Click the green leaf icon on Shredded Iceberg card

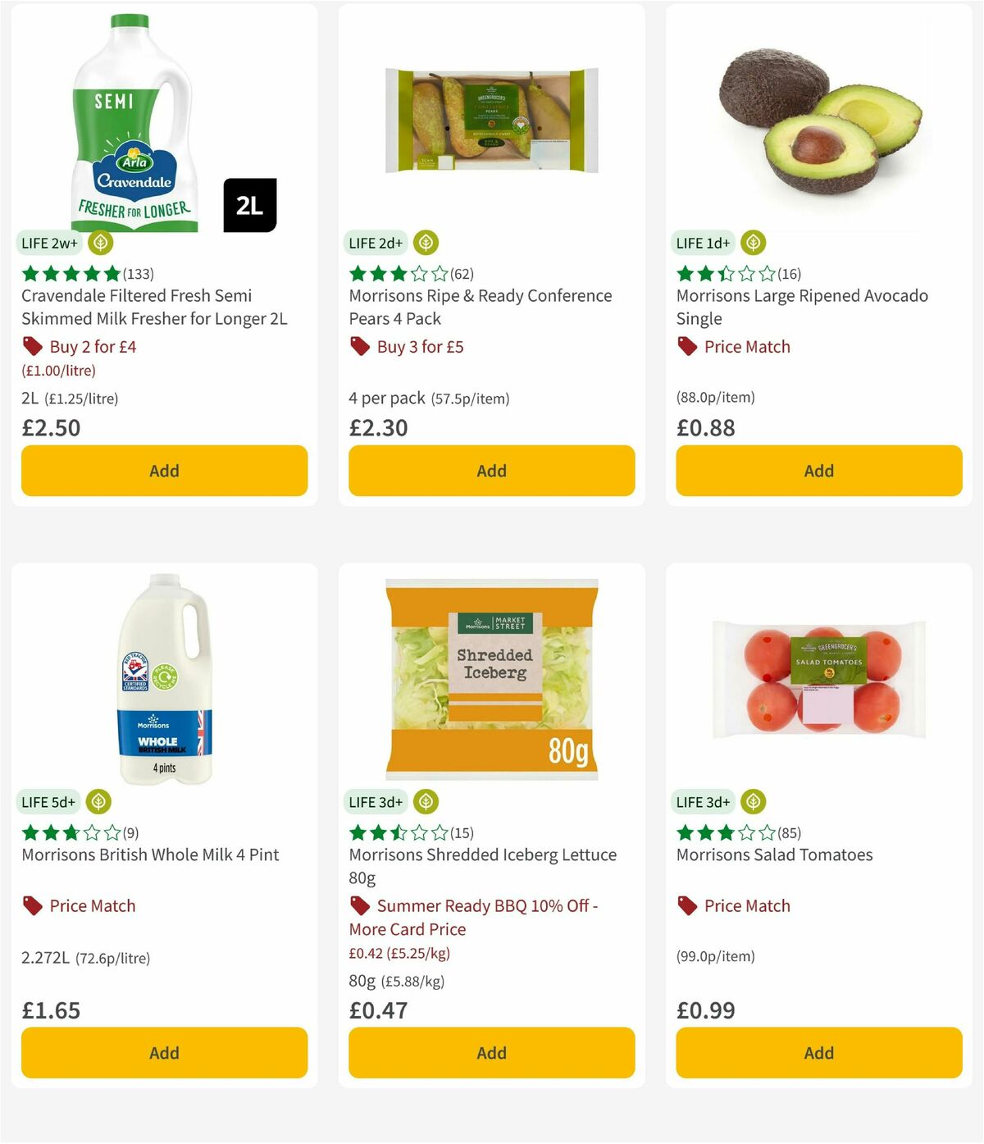point(425,802)
